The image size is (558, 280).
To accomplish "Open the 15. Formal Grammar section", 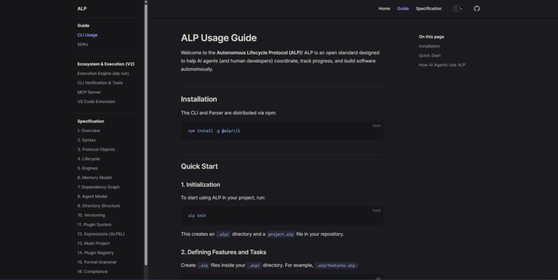I will (x=97, y=262).
